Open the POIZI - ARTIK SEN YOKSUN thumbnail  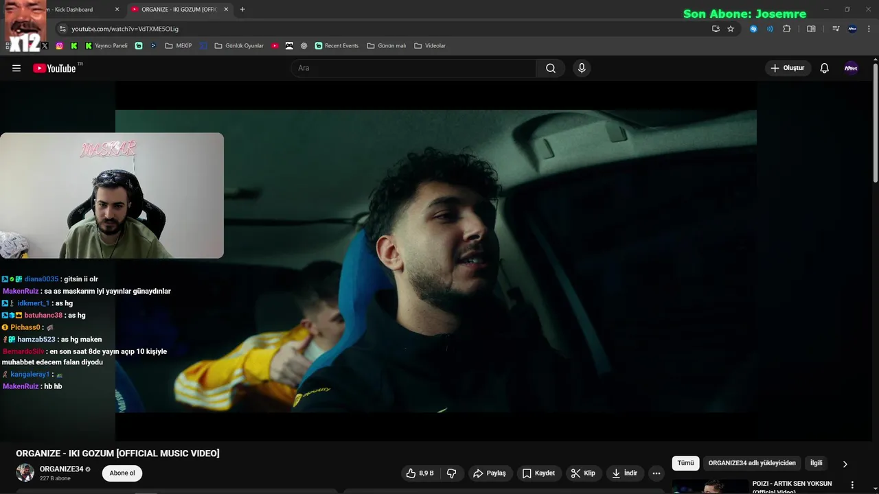pos(710,487)
